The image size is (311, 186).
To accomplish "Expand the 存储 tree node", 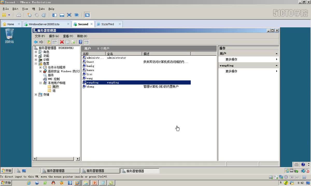I will coord(36,95).
